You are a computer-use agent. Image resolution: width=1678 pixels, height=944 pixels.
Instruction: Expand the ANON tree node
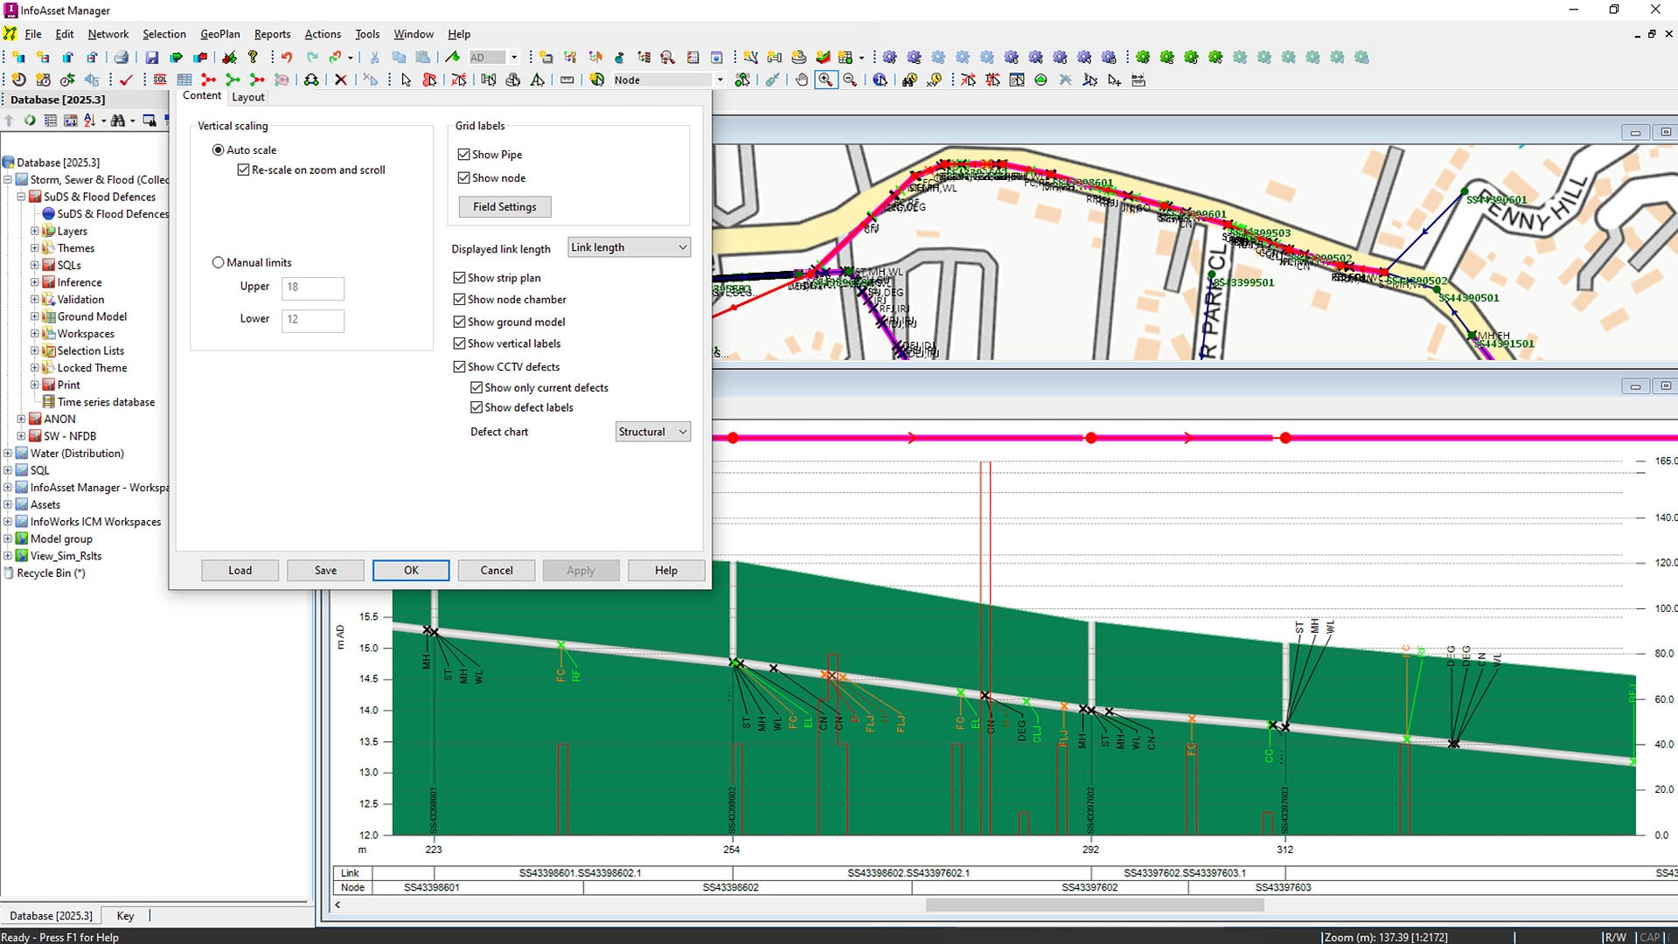pos(21,420)
